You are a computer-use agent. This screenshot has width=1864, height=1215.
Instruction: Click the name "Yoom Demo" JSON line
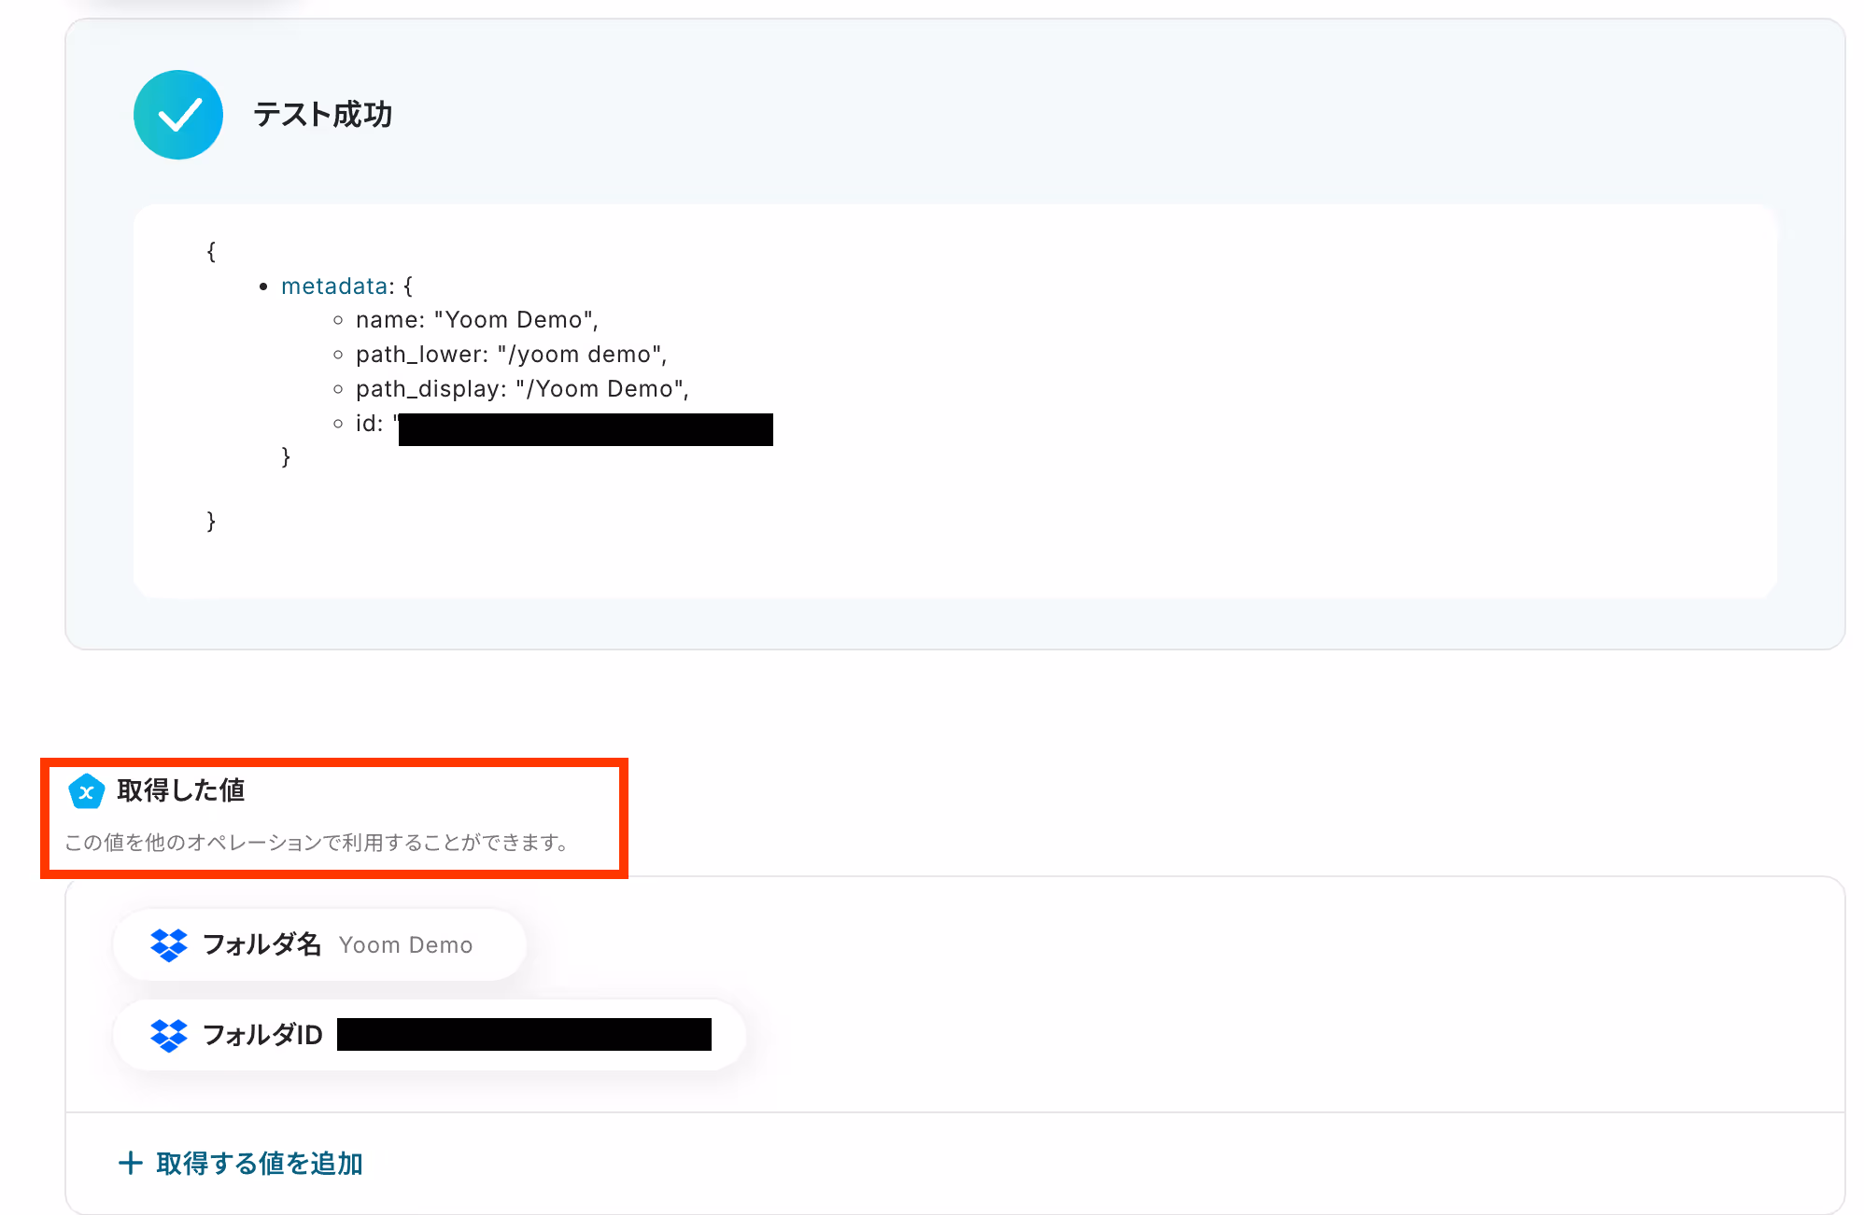click(x=476, y=320)
